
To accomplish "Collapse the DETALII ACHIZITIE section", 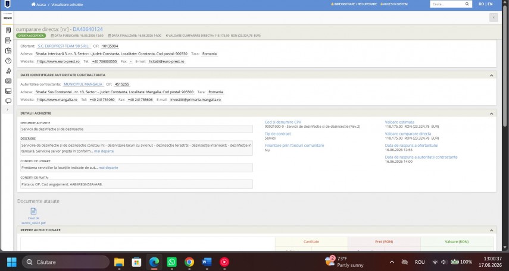I will pos(491,114).
